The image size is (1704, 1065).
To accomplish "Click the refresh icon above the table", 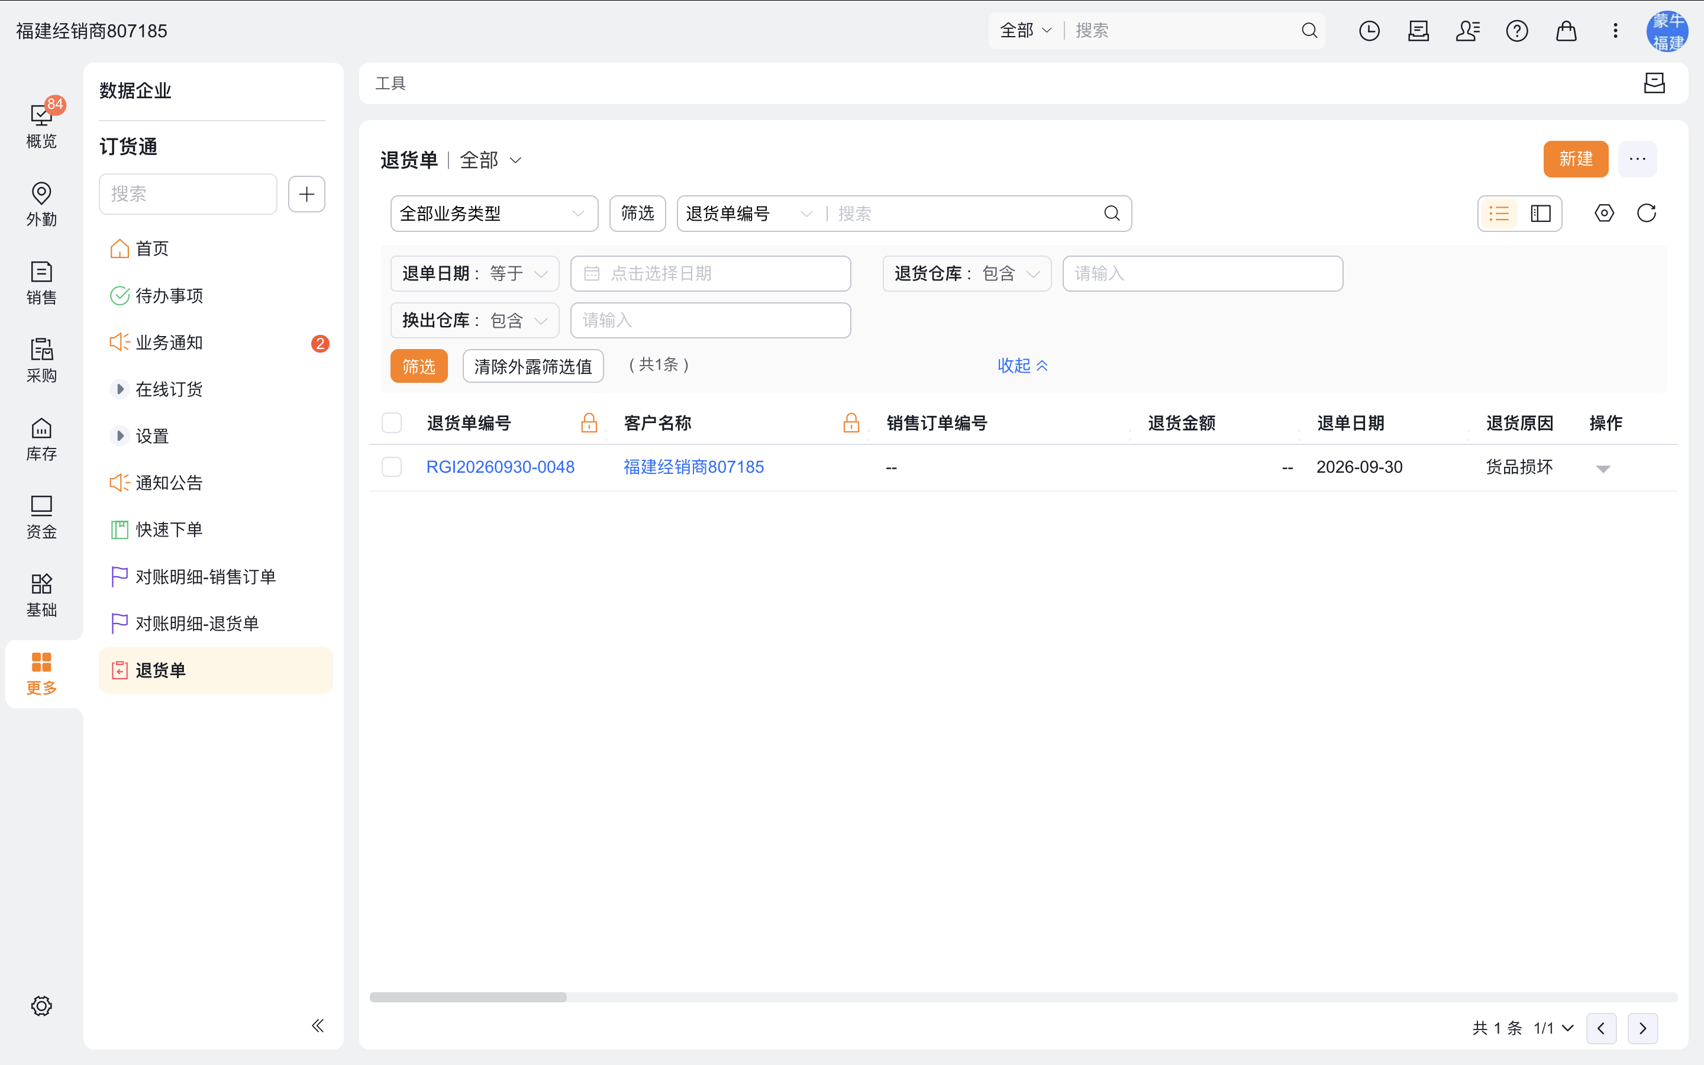I will (1646, 213).
